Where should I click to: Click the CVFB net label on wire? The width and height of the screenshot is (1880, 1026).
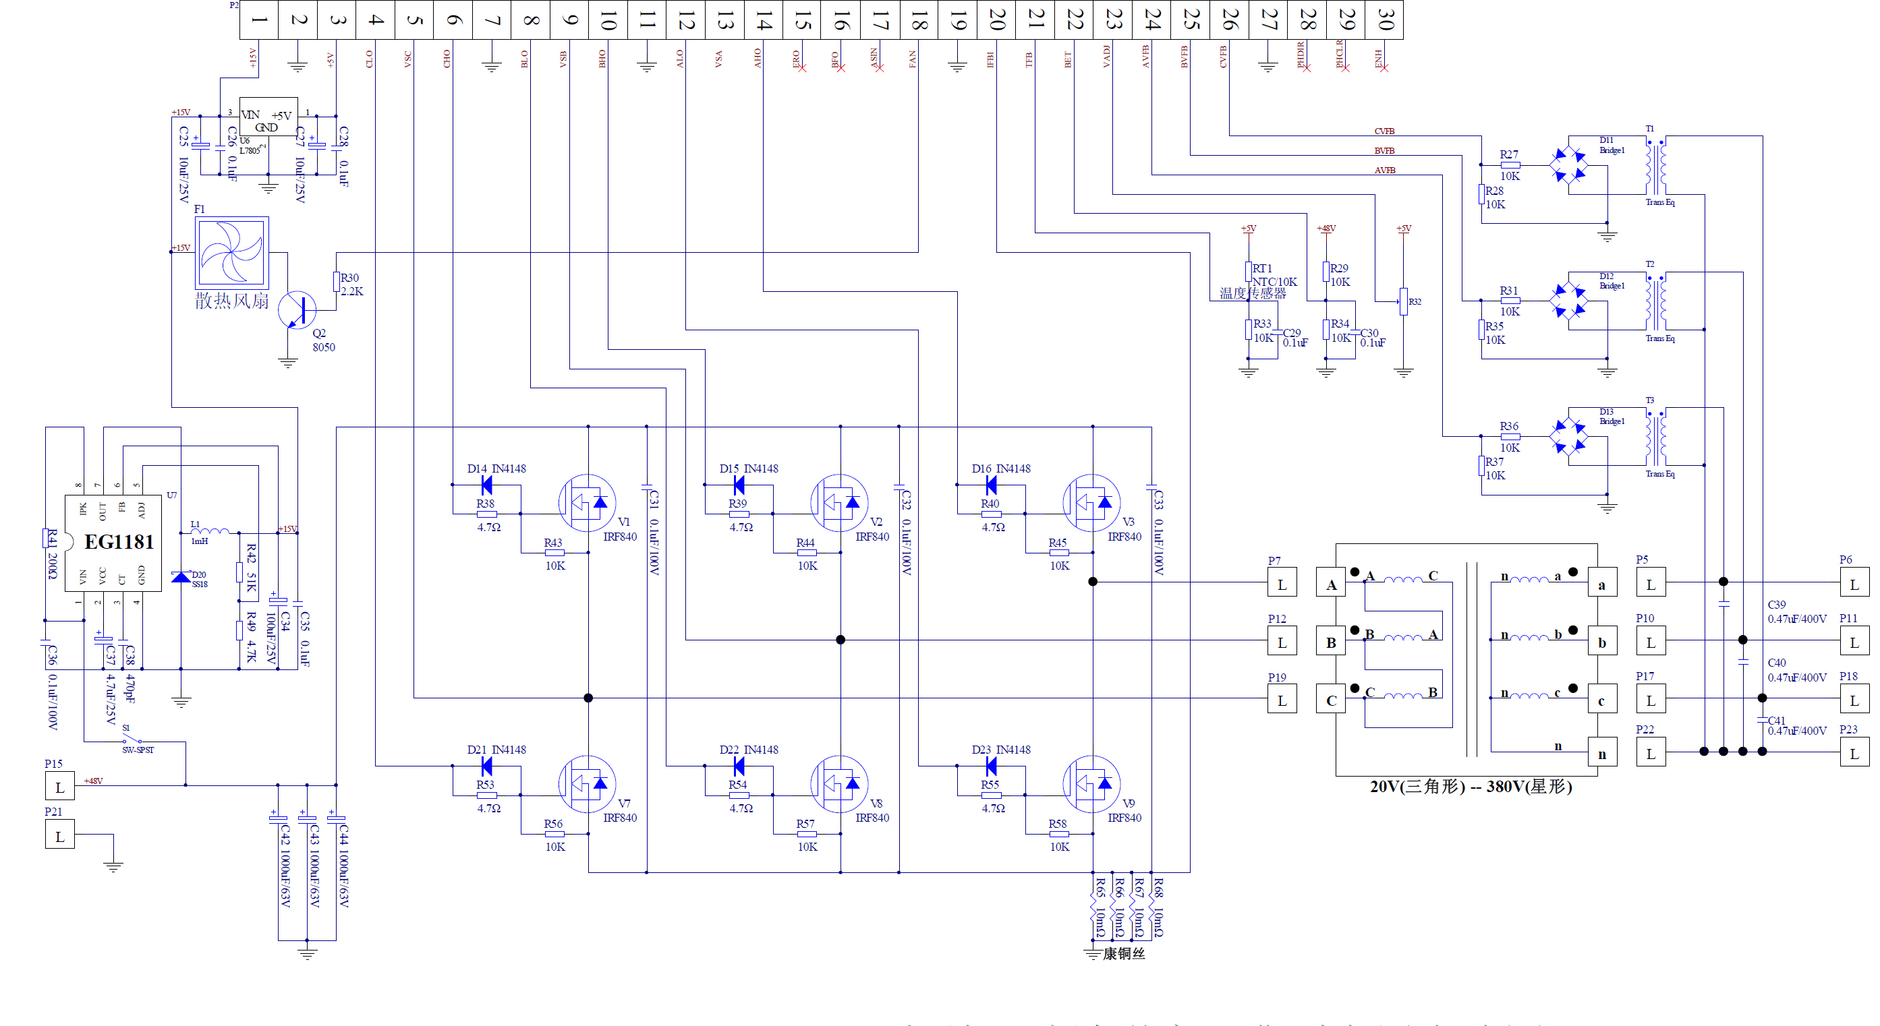pyautogui.click(x=1384, y=131)
